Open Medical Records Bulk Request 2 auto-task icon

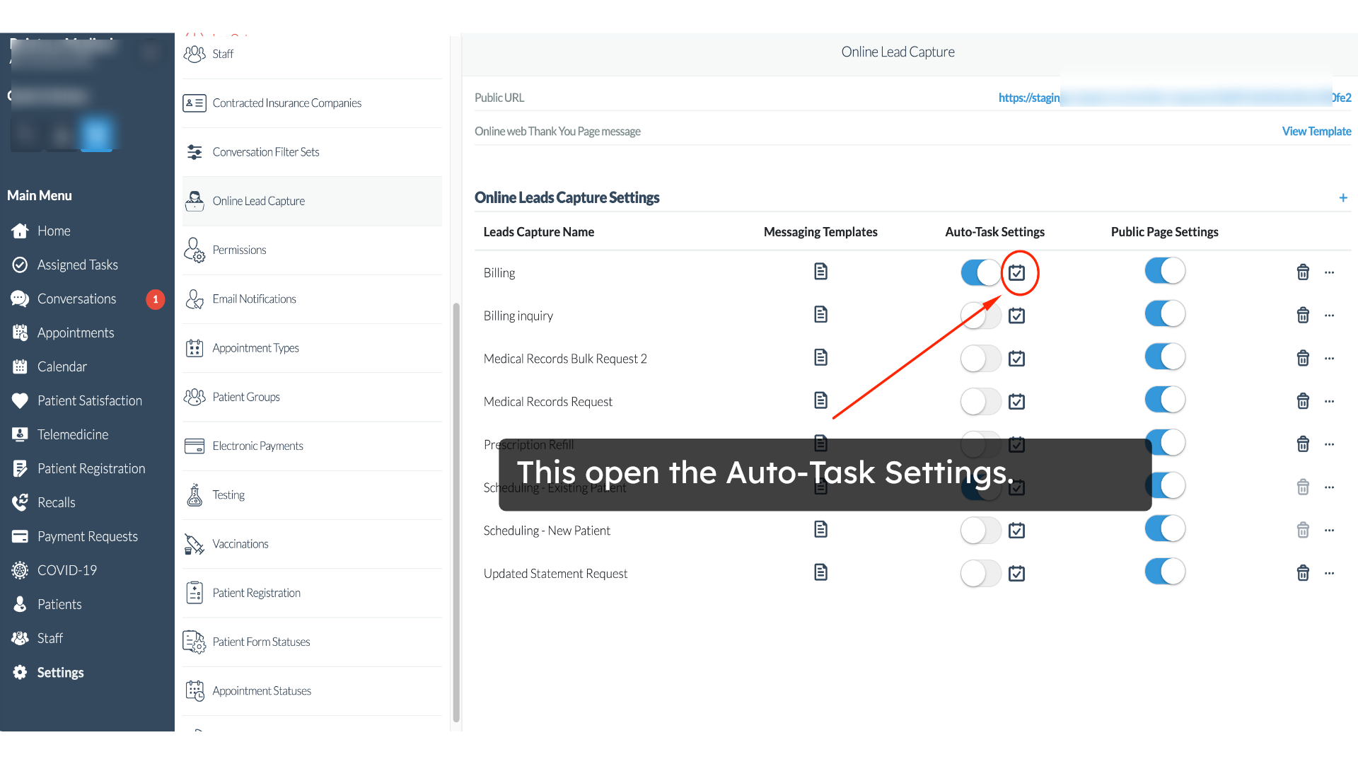[x=1016, y=359]
